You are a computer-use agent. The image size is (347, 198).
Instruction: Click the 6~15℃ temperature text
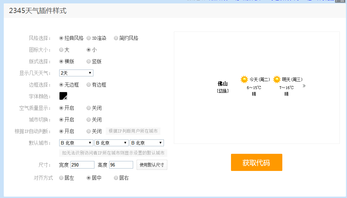[x=254, y=88]
